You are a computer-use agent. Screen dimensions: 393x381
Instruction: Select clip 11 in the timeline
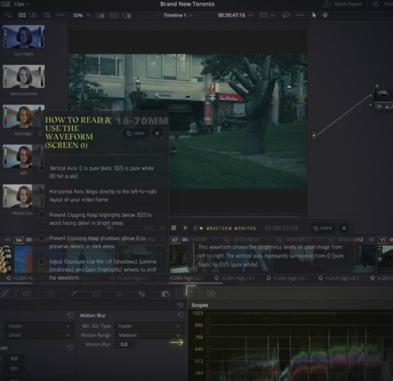385,259
